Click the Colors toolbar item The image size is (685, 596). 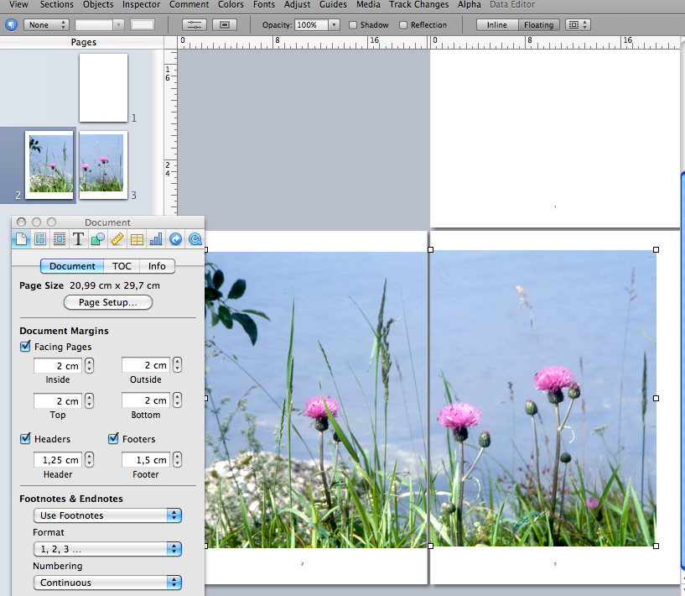pyautogui.click(x=231, y=5)
